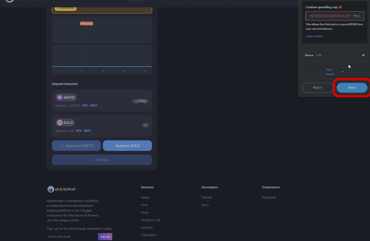This screenshot has width=370, height=241.
Task: Reject the spending cap request
Action: (x=317, y=87)
